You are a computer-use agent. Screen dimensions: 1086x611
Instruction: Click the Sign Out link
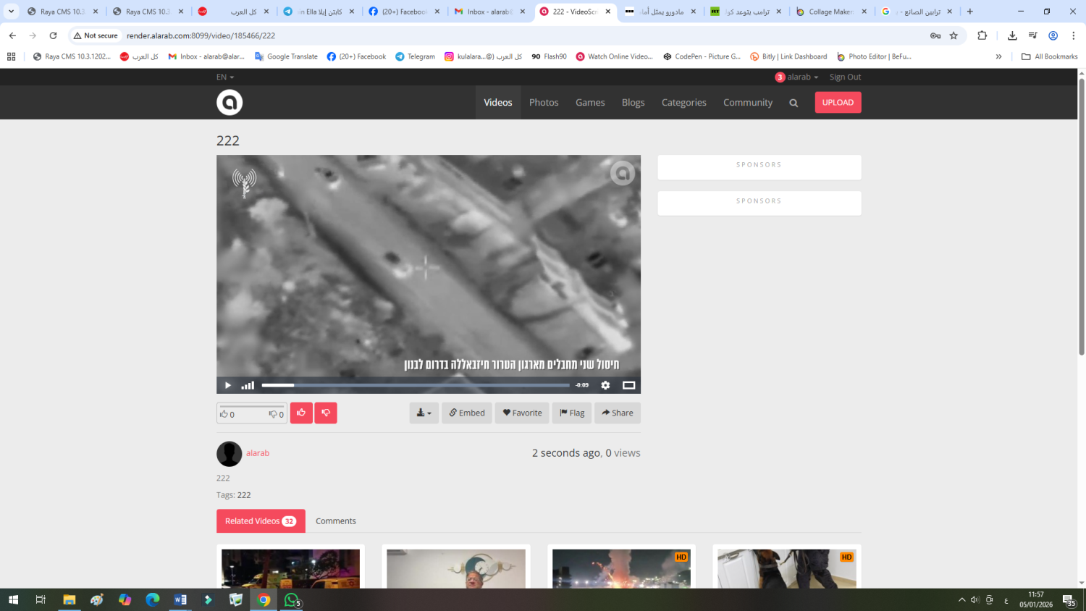point(845,77)
